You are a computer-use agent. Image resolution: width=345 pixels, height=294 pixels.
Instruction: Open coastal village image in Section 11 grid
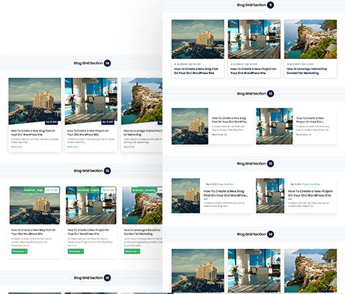[x=311, y=39]
